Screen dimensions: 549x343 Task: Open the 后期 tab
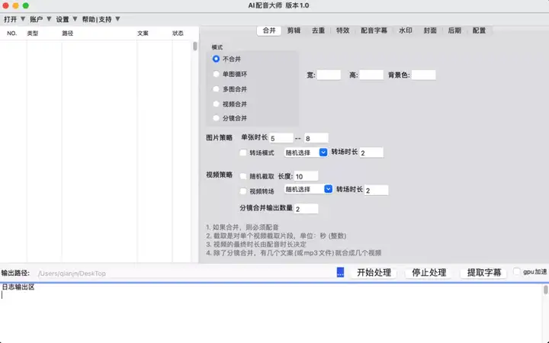click(454, 30)
